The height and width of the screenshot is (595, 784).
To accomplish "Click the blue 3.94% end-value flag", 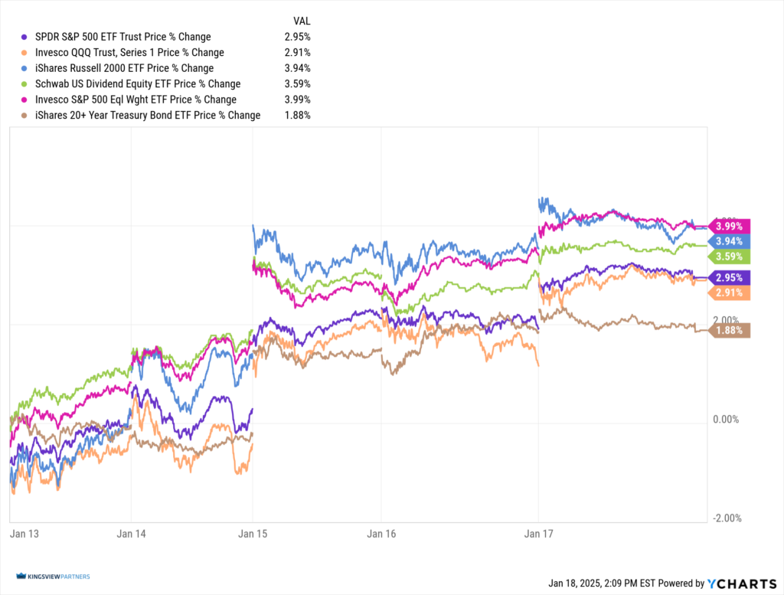I will click(x=730, y=241).
